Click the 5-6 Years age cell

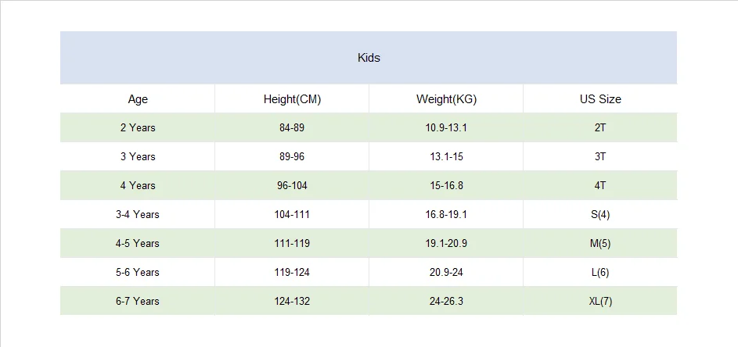[138, 272]
